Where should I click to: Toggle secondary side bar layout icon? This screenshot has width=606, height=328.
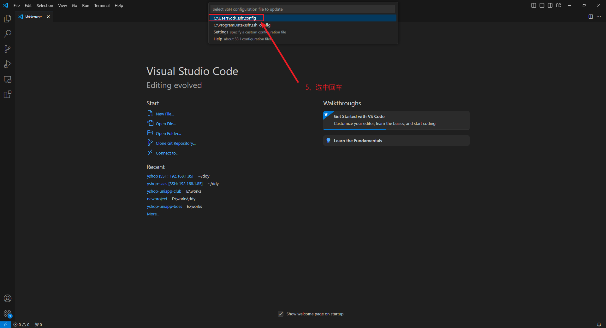click(550, 5)
